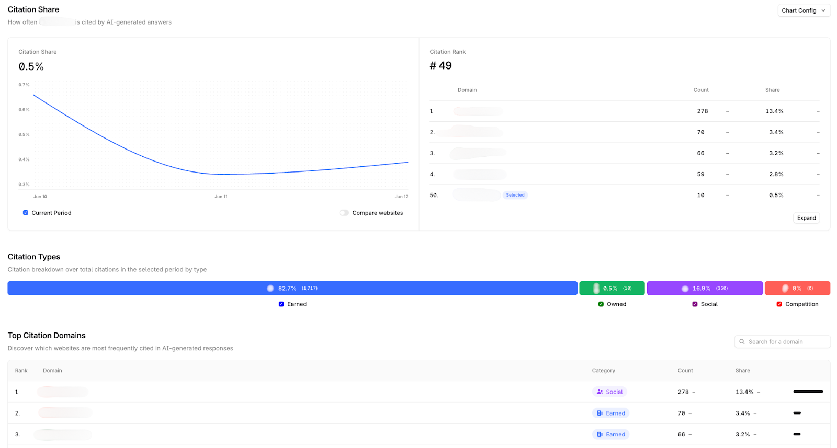Image resolution: width=837 pixels, height=448 pixels.
Task: Toggle the Current Period checkbox
Action: pos(26,213)
